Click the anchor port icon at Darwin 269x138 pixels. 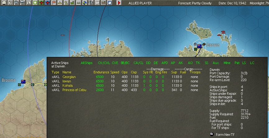pos(195,44)
